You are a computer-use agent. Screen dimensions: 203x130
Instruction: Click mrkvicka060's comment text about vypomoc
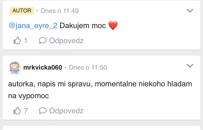click(100, 90)
